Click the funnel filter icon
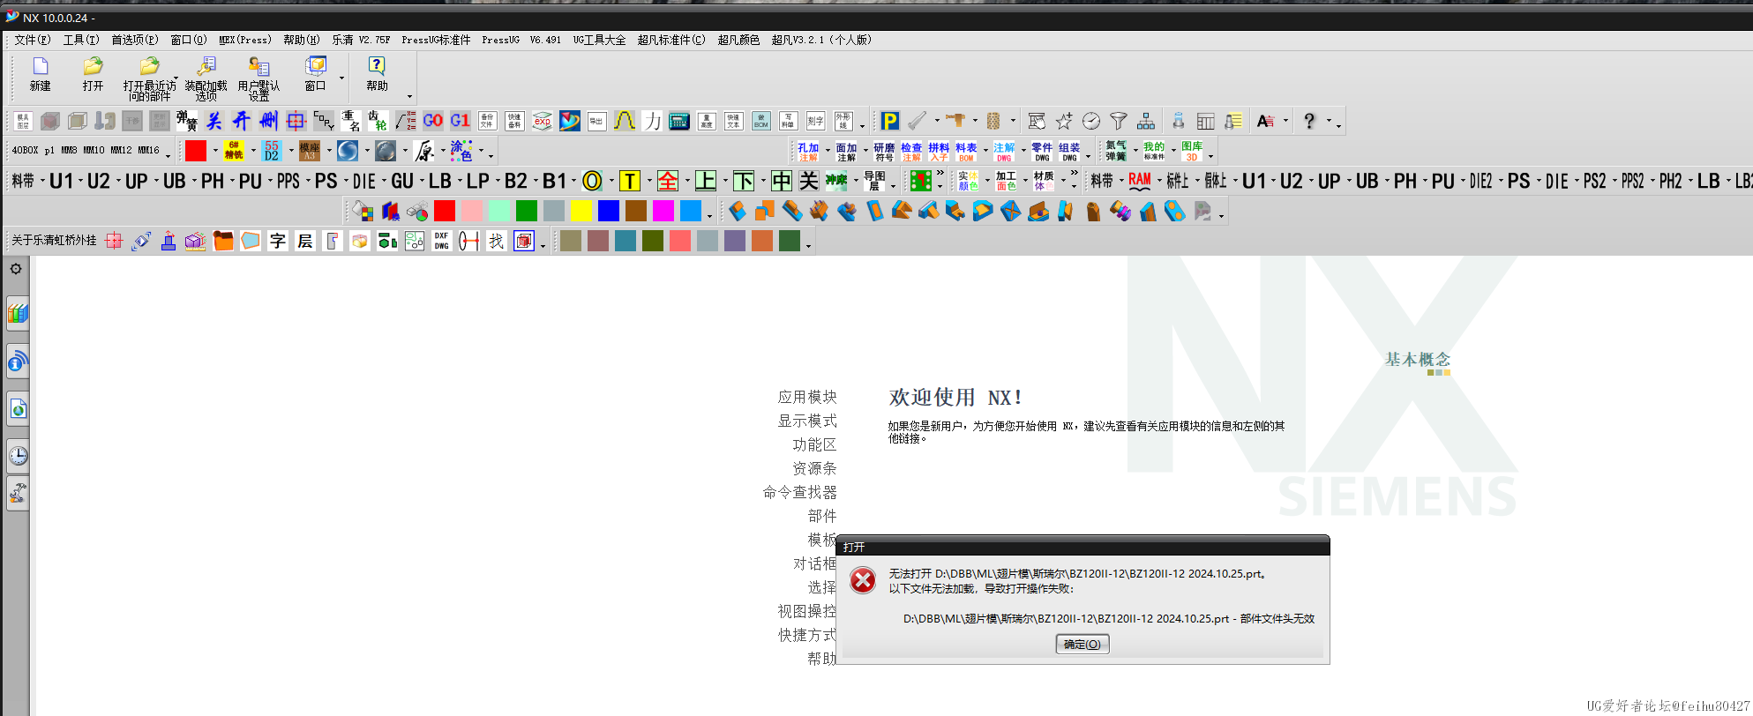Screen dimensions: 1753x716 [x=1119, y=121]
